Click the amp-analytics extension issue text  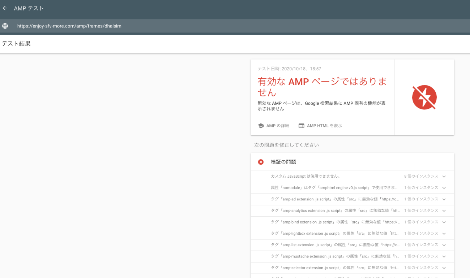click(336, 210)
